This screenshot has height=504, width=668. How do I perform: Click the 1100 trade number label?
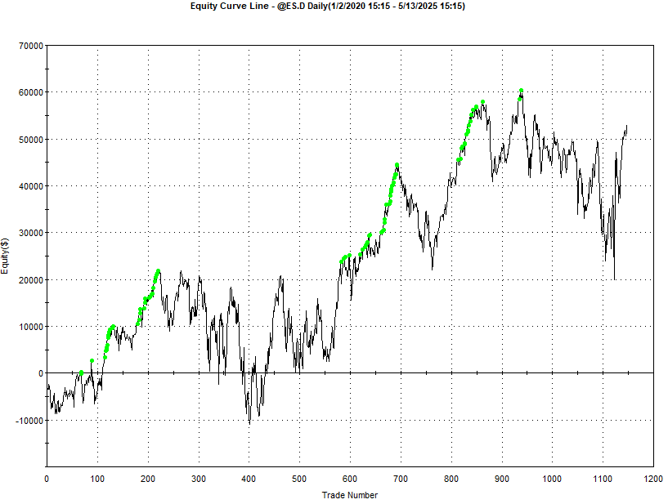603,479
